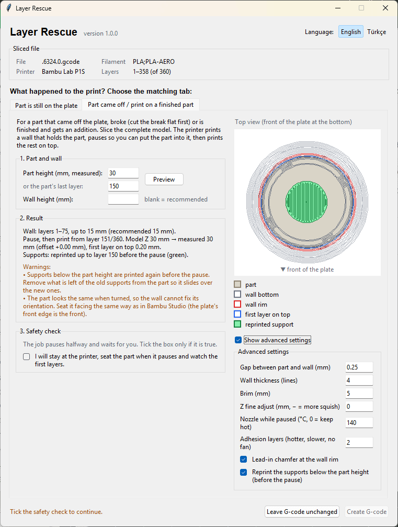Click 'Tick the safety check to continue.' status text
This screenshot has height=527, width=398.
click(x=56, y=512)
